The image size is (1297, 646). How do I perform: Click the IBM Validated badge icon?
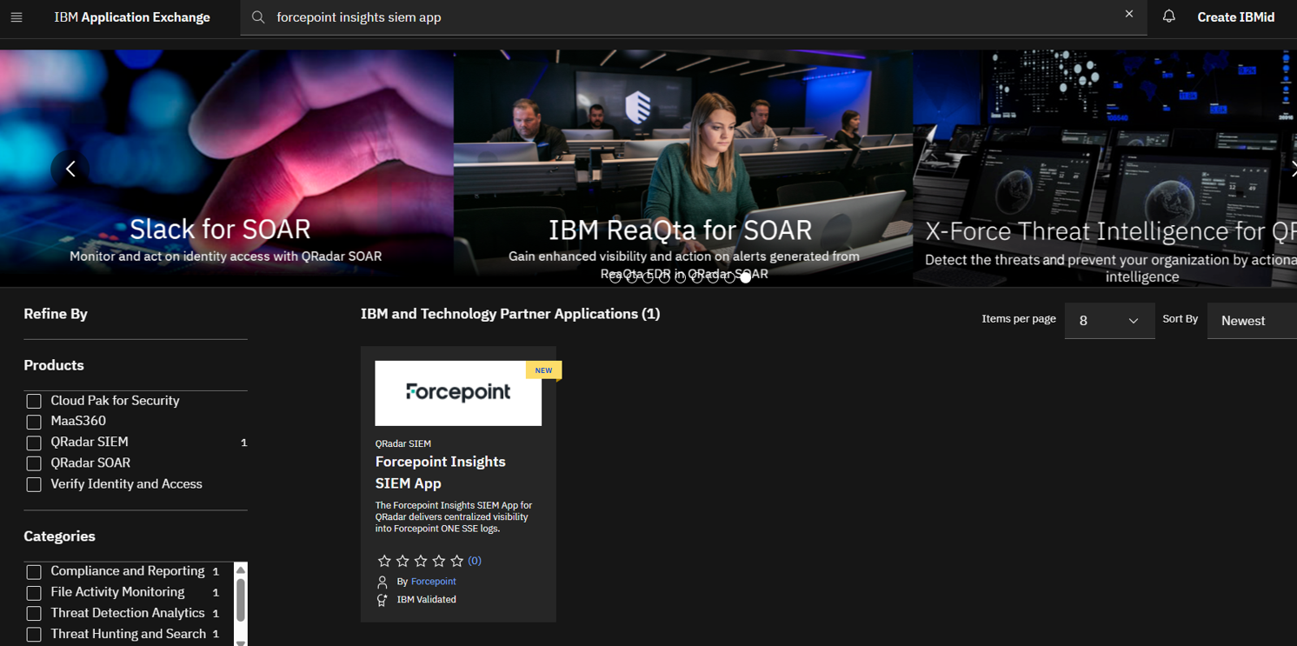(x=382, y=600)
